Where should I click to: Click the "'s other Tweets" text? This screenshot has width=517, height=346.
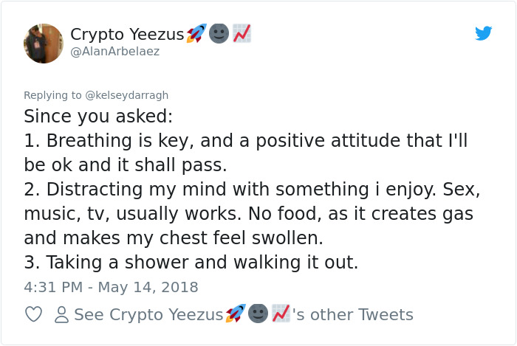pos(353,314)
